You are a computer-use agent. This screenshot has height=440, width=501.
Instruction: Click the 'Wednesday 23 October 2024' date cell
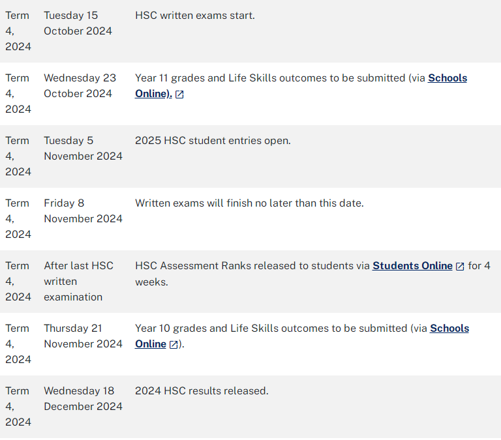click(80, 86)
